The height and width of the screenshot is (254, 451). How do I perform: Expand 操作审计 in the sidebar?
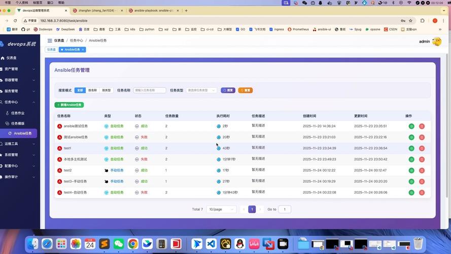click(19, 177)
